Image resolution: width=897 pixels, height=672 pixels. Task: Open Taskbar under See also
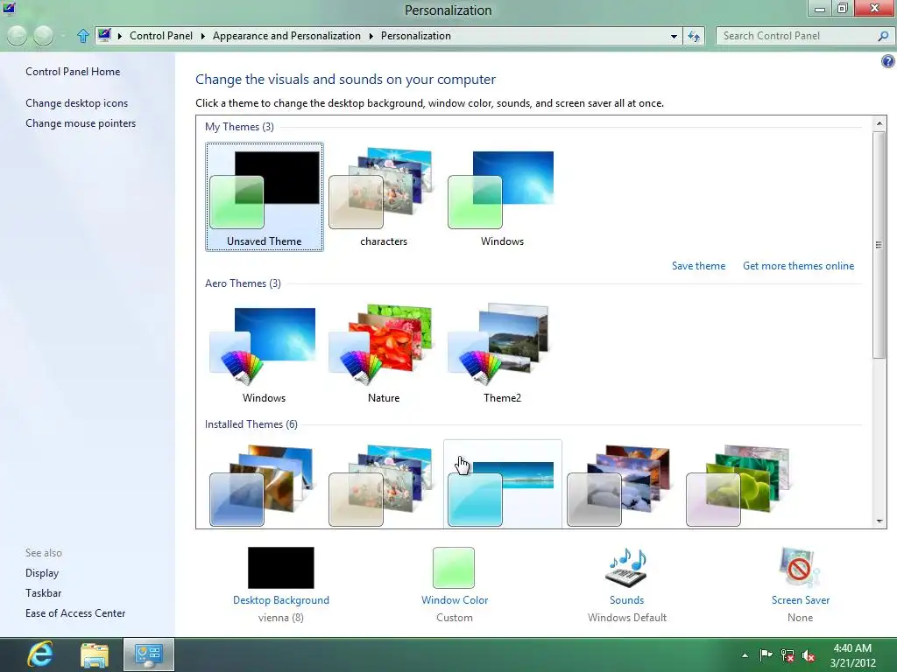[x=44, y=592]
